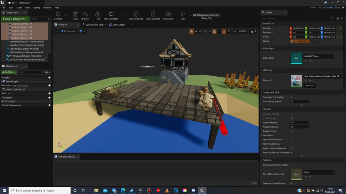Add a new Variable with plus button
346x194 pixels.
(x=50, y=97)
